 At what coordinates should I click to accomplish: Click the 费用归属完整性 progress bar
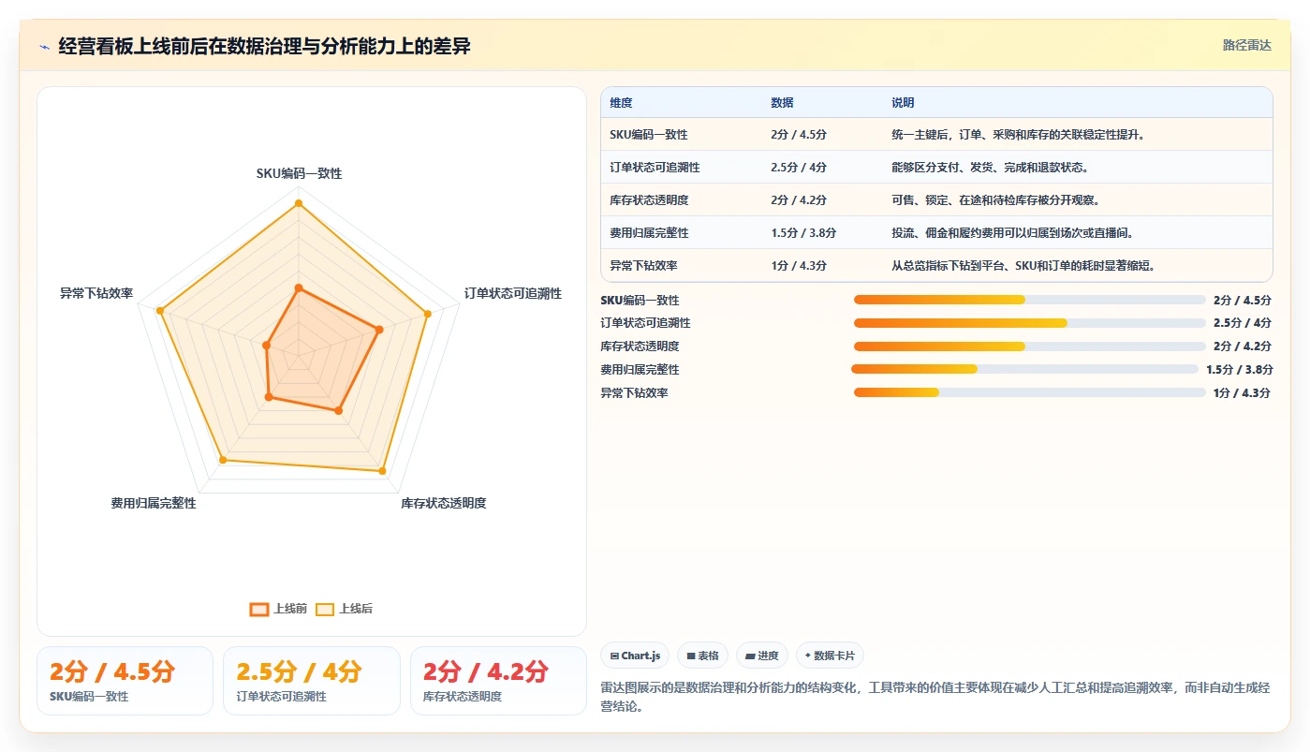coord(1024,369)
